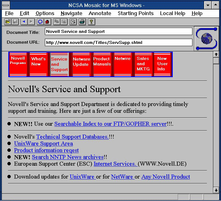
Task: Open the UnixWare Support Area link
Action: 44,144
